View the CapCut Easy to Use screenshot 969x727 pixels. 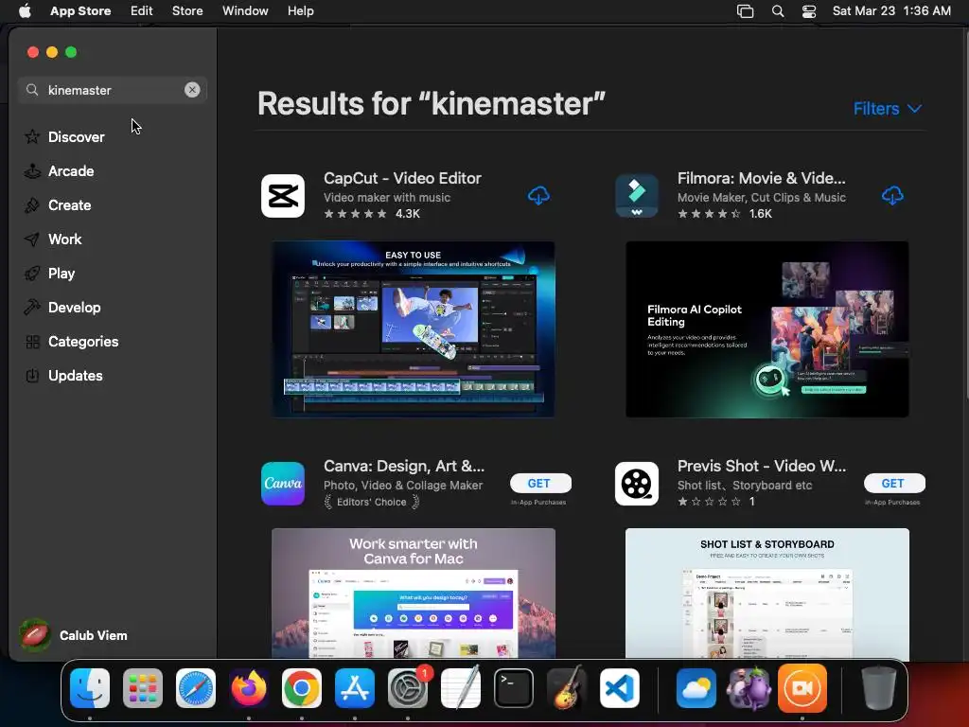coord(414,329)
